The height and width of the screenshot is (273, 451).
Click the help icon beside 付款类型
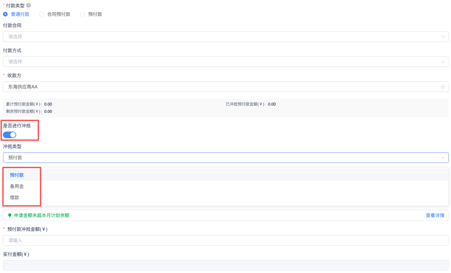point(29,6)
